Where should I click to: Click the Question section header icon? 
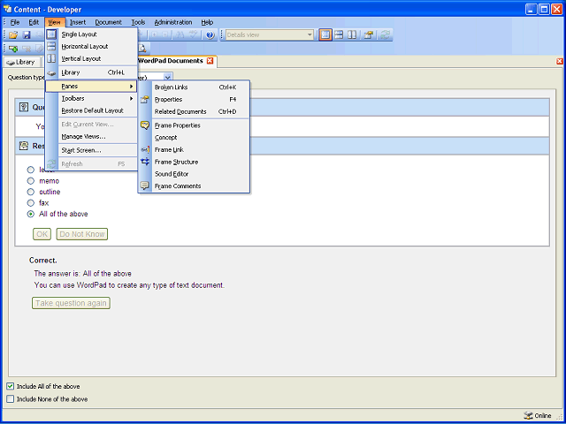pyautogui.click(x=24, y=107)
